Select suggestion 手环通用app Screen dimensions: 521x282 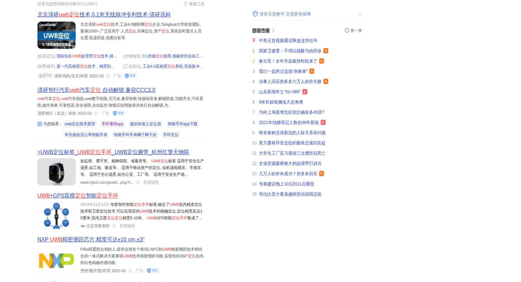tap(112, 124)
